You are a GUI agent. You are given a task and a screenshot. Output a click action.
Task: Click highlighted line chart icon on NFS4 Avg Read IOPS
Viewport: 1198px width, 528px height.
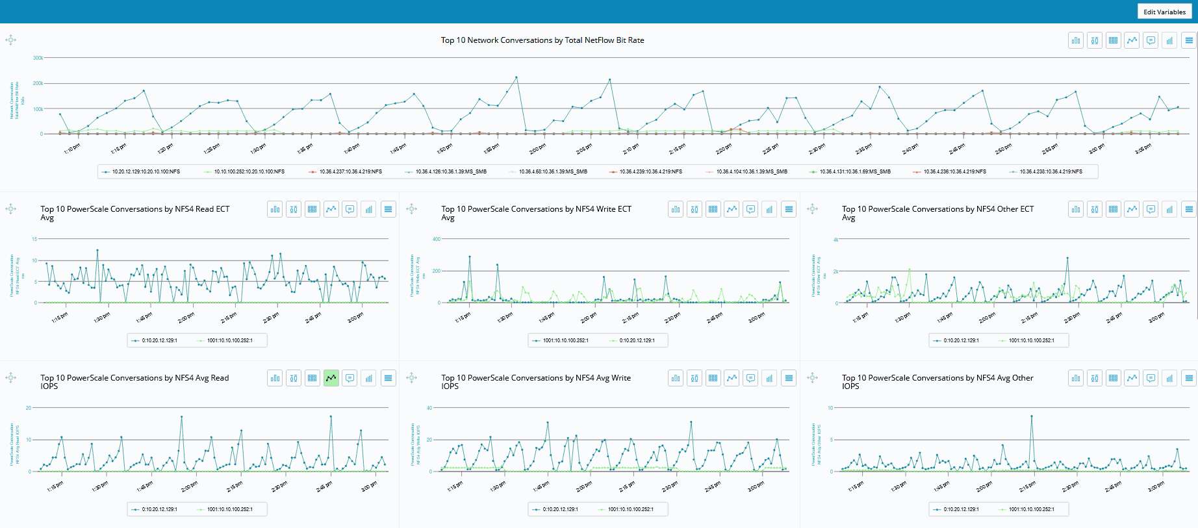331,378
